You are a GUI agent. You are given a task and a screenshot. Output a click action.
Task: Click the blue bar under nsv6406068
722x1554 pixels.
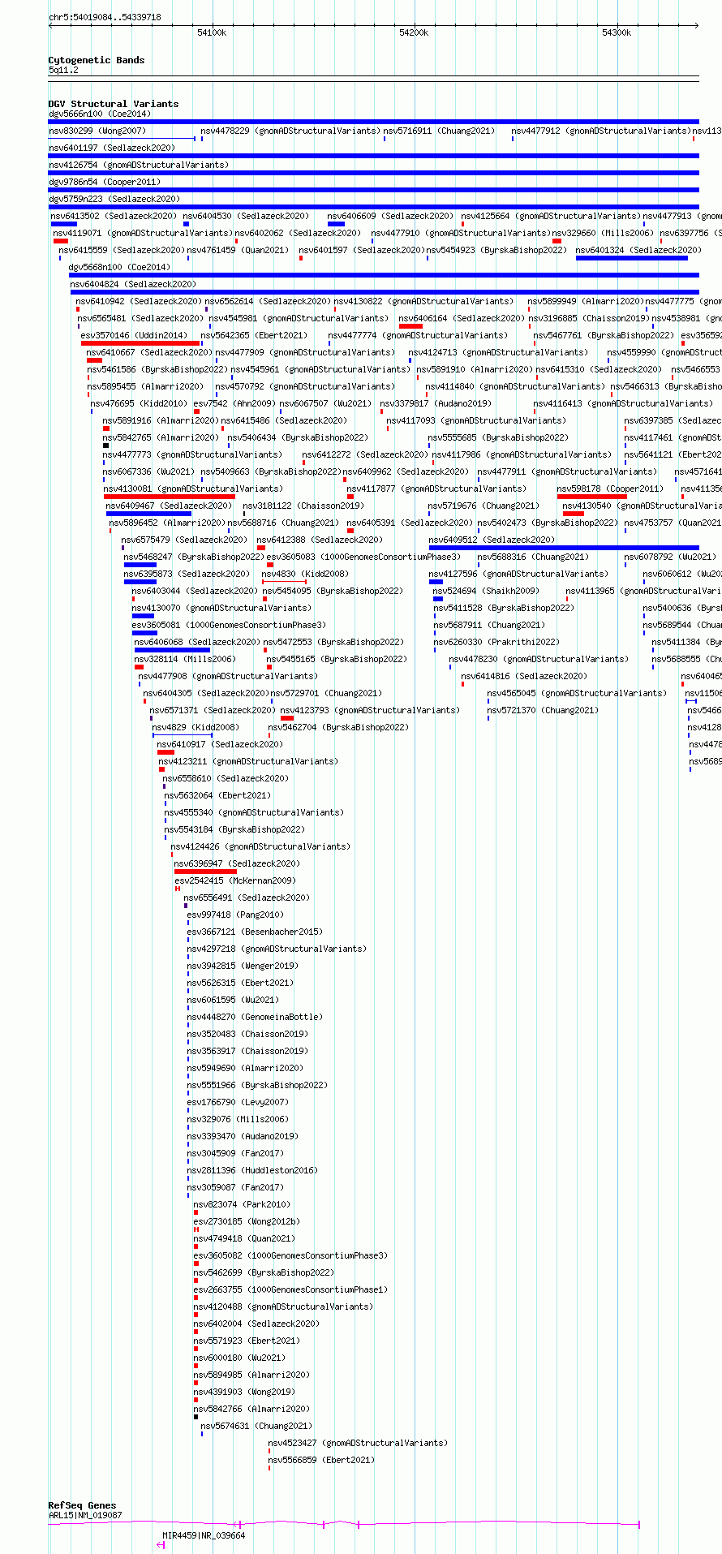point(172,650)
